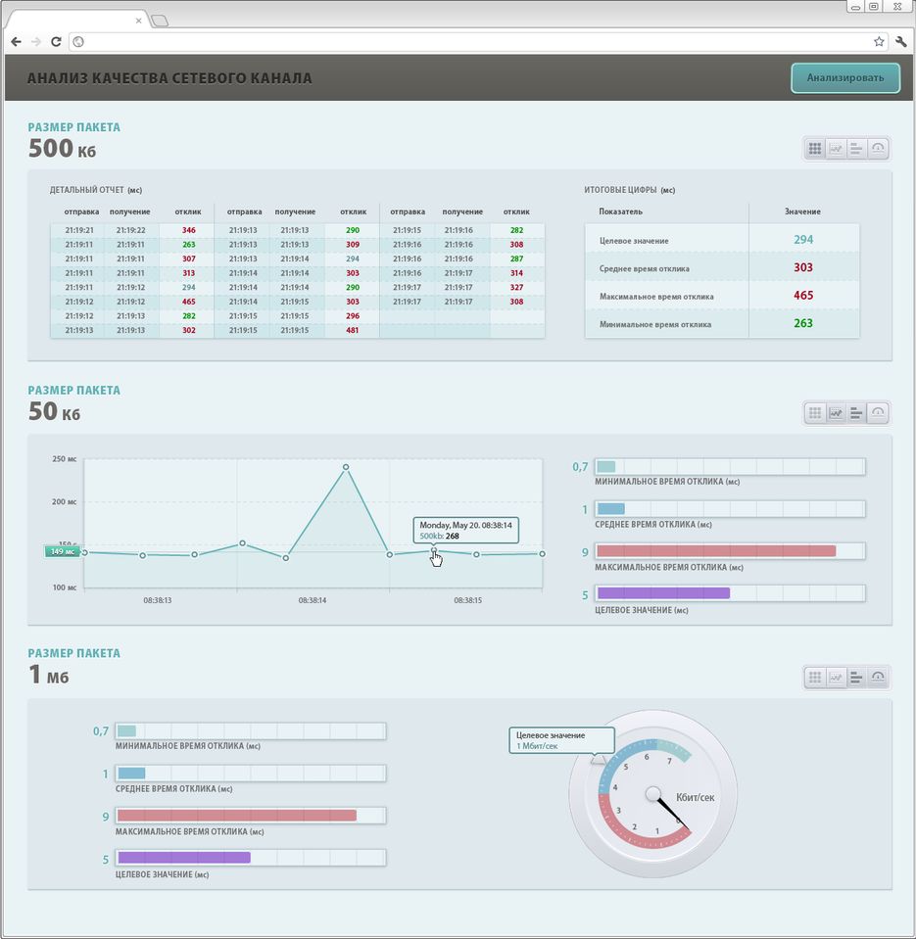916x939 pixels.
Task: Click the 'Кбит/сек' label on the gauge
Action: point(695,798)
